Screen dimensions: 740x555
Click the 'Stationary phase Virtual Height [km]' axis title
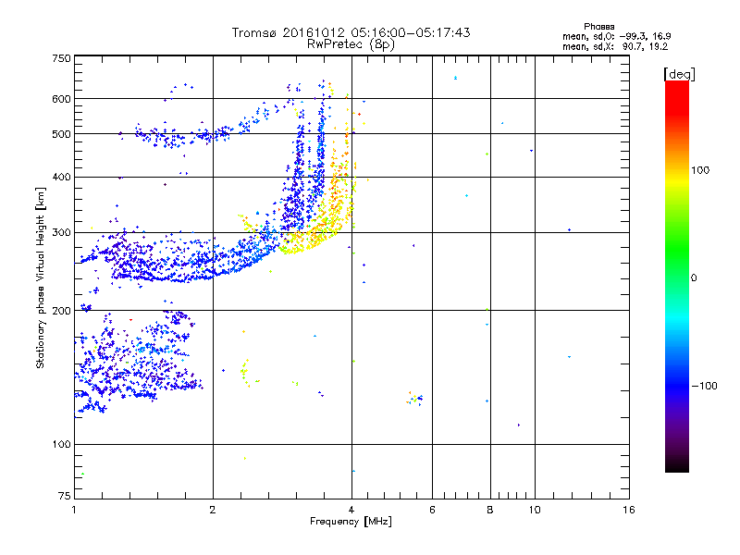pos(40,277)
